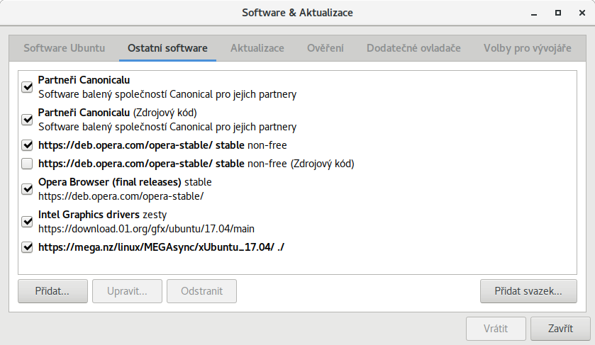The width and height of the screenshot is (595, 345).
Task: Maximize the Software & Aktualizace window
Action: tap(558, 13)
